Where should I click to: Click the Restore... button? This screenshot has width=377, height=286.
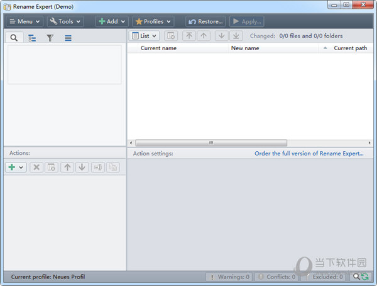tap(205, 21)
